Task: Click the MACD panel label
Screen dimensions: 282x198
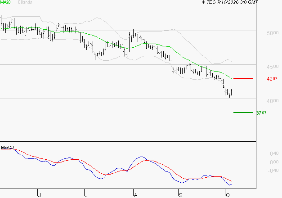Action: pyautogui.click(x=8, y=148)
